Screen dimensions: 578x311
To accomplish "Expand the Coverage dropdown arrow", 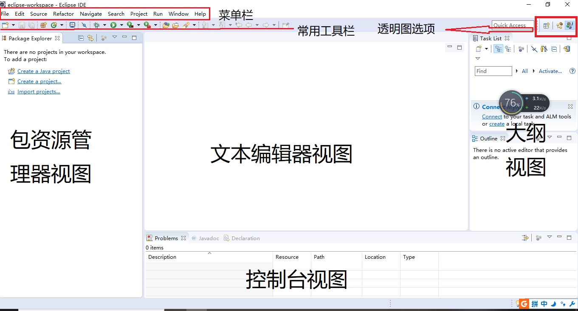I will tap(138, 25).
